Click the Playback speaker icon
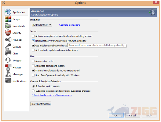161x122 pixels. point(8,40)
